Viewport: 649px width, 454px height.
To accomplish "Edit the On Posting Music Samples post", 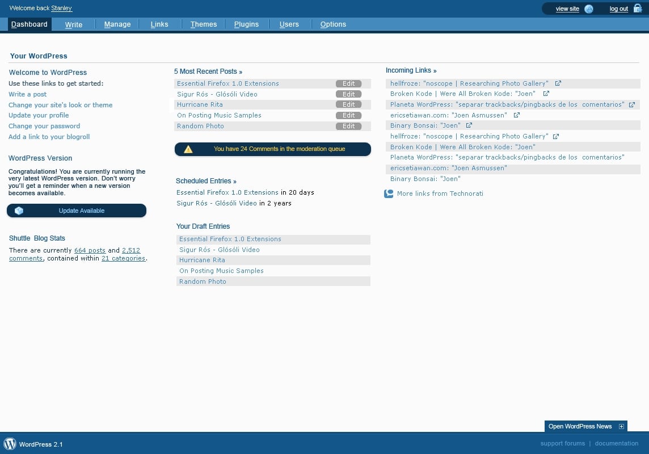I will 348,115.
